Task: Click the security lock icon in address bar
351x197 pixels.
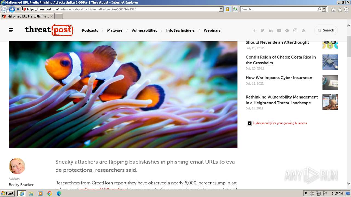Action: tap(227, 9)
